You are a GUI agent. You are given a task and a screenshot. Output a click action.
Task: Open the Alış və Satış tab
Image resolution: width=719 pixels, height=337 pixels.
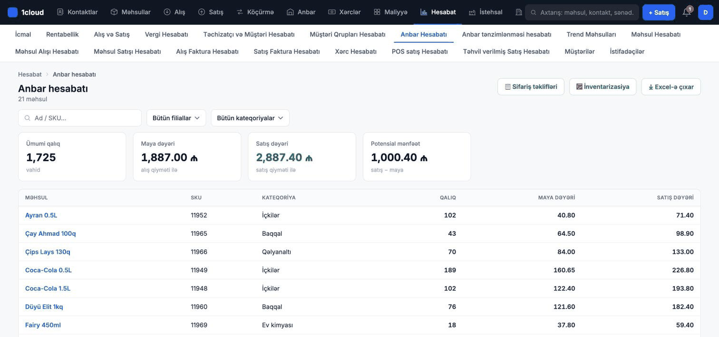coord(111,34)
